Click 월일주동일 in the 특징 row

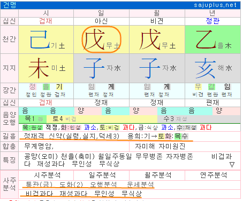[115, 157]
